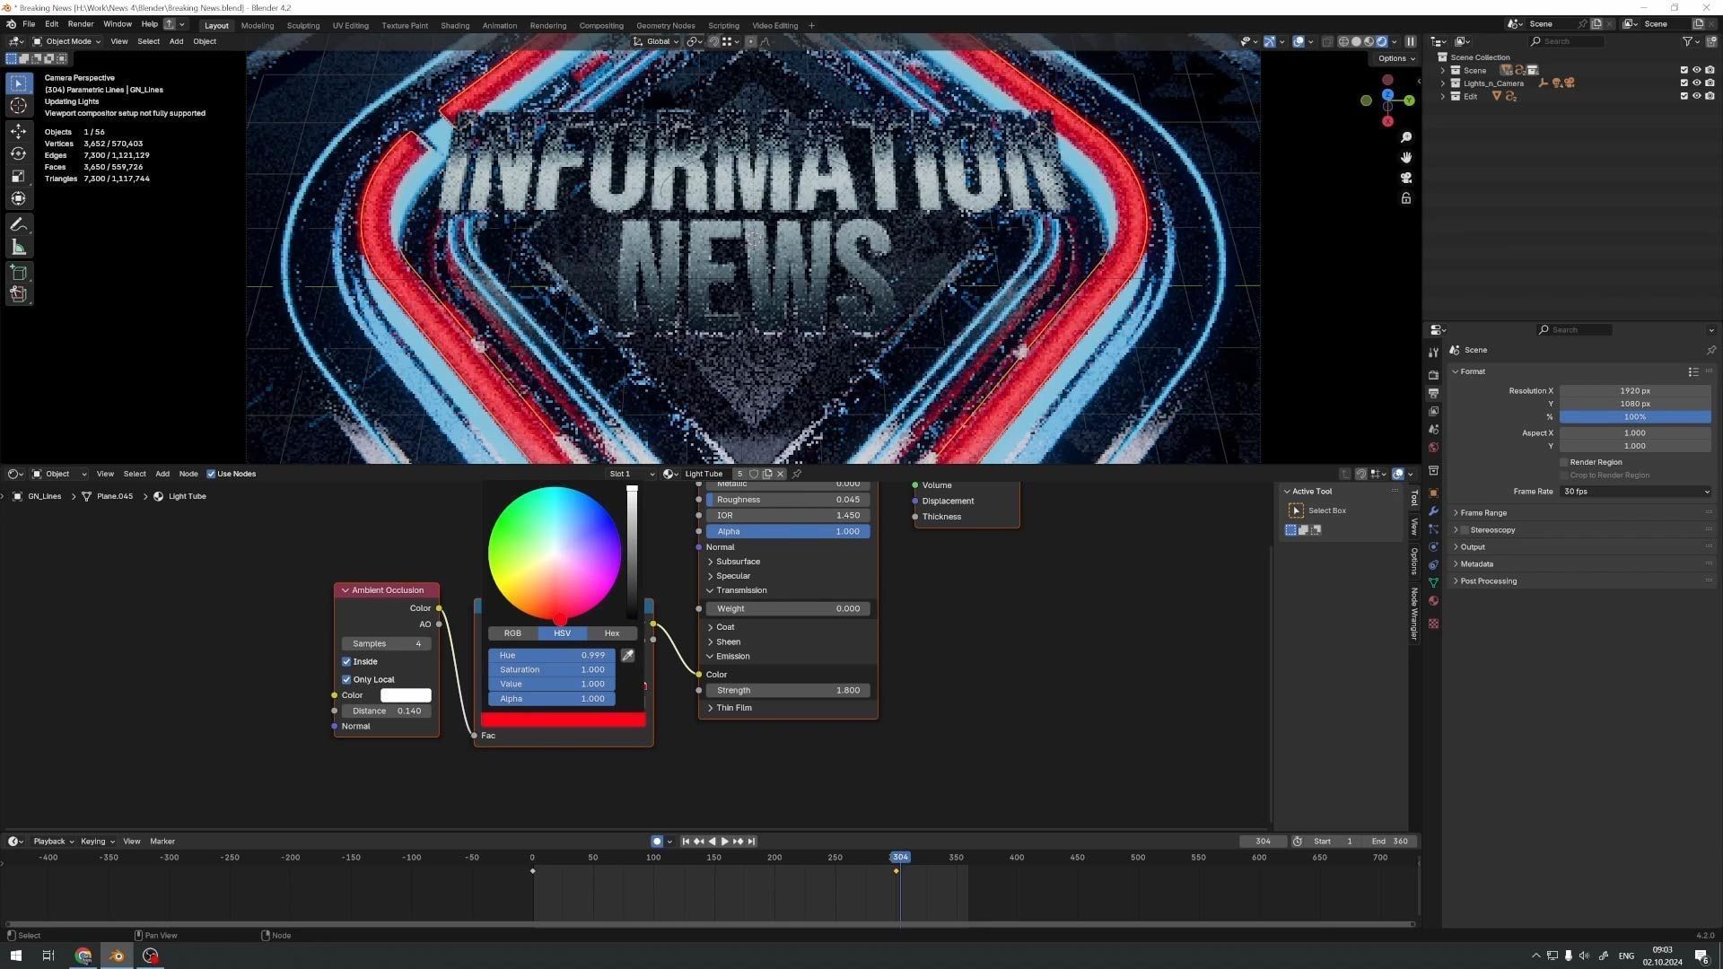This screenshot has height=969, width=1723.
Task: Select the Move tool
Action: (x=18, y=131)
